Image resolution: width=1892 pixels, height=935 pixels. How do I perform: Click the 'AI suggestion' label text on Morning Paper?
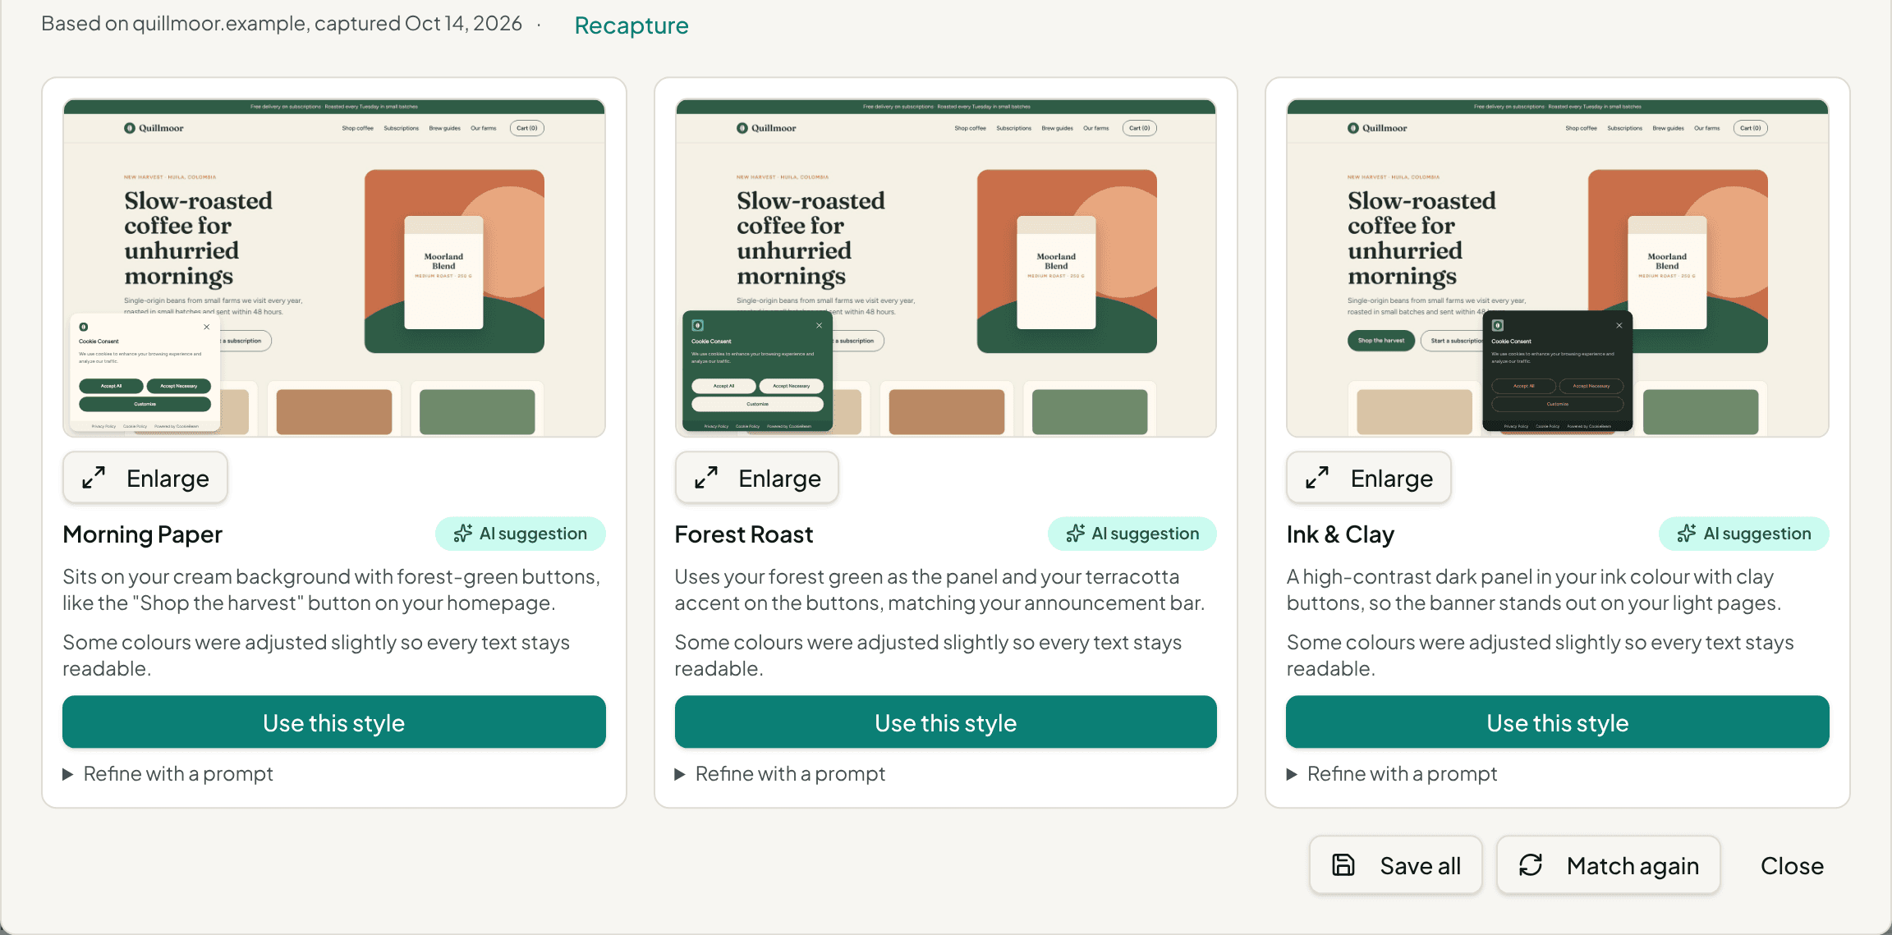[533, 534]
